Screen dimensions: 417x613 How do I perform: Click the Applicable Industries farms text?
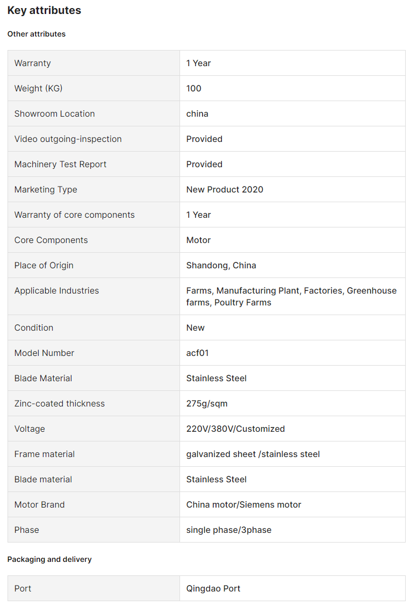click(x=291, y=297)
